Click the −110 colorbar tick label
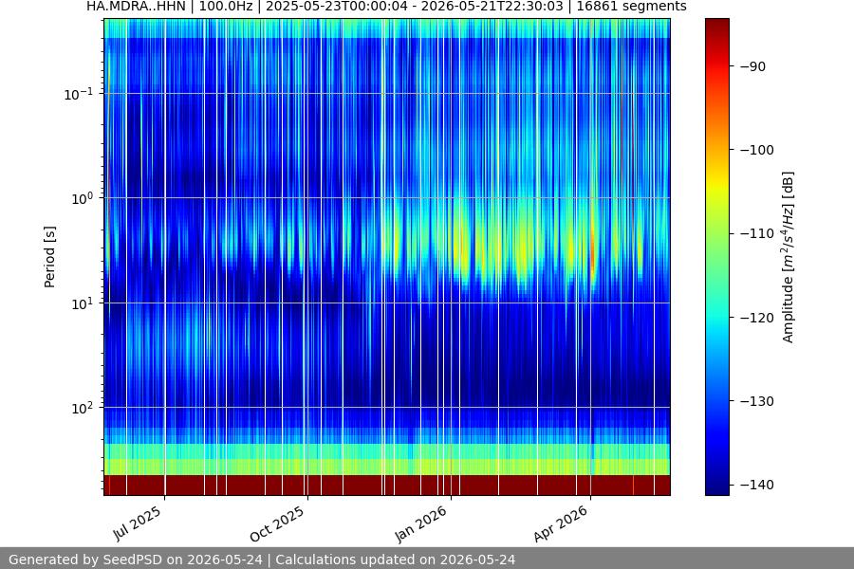854x569 pixels. (x=757, y=233)
